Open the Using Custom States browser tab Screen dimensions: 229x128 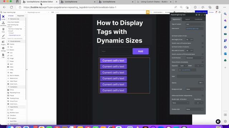tap(154, 2)
